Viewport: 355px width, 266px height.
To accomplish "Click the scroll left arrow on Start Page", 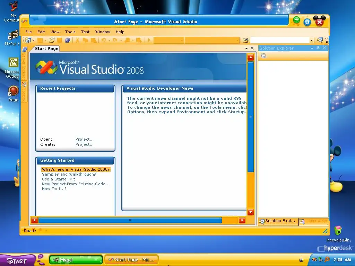I will pos(34,220).
